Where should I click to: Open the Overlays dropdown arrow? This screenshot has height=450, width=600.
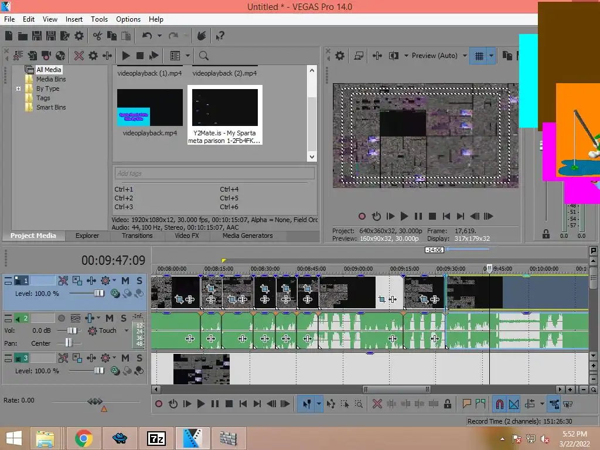coord(492,56)
